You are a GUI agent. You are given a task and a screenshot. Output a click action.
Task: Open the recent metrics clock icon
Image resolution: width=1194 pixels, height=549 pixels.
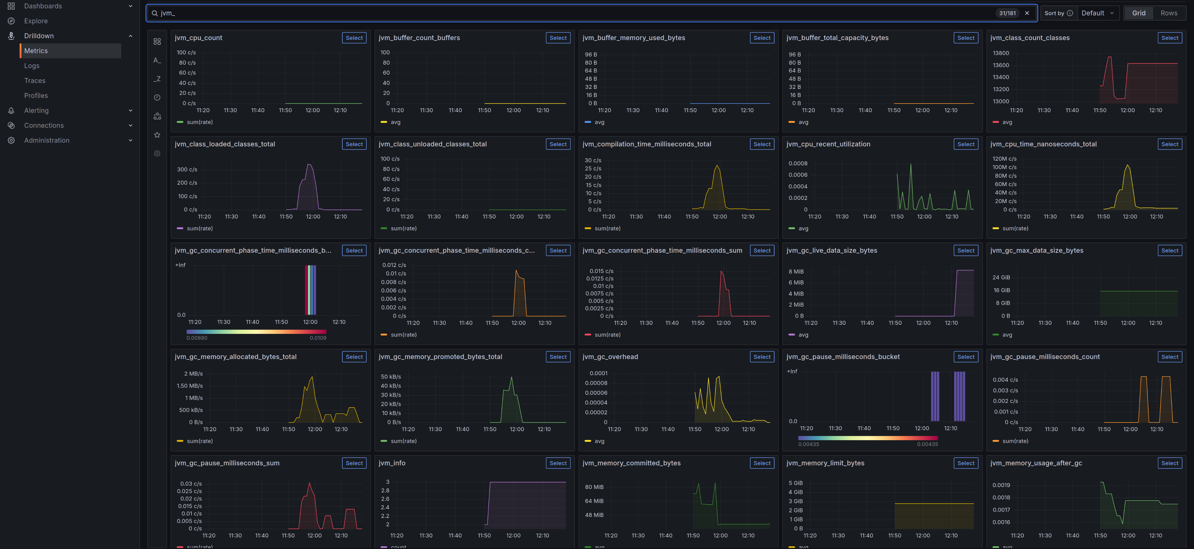(x=157, y=97)
